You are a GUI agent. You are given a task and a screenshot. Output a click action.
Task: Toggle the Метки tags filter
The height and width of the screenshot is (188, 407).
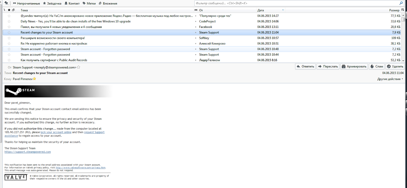pyautogui.click(x=89, y=4)
